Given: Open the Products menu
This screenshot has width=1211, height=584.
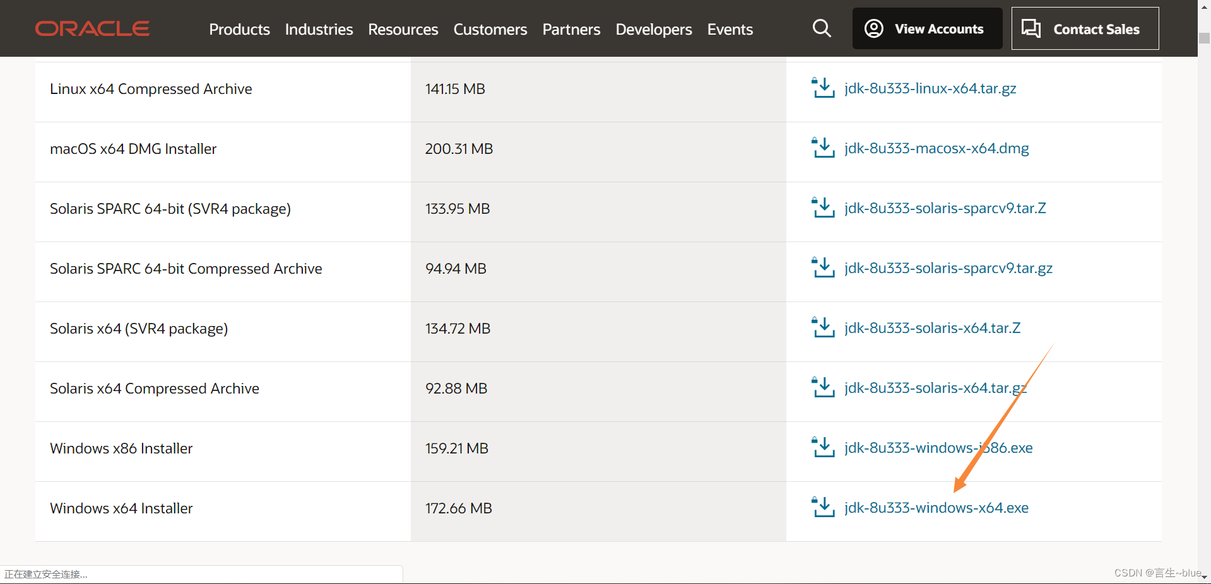Looking at the screenshot, I should point(239,29).
